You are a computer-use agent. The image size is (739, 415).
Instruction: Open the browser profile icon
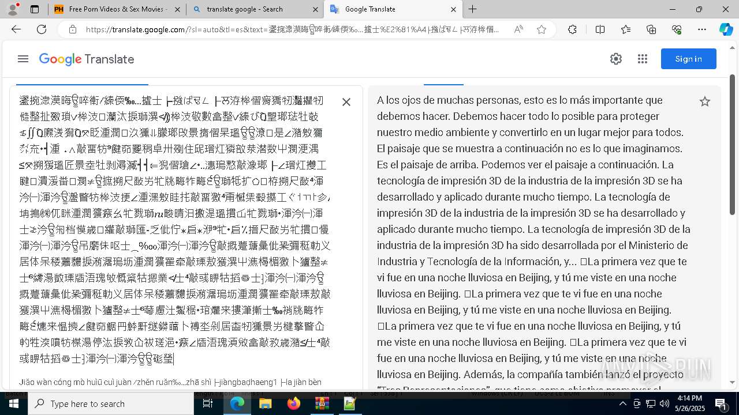(x=13, y=9)
